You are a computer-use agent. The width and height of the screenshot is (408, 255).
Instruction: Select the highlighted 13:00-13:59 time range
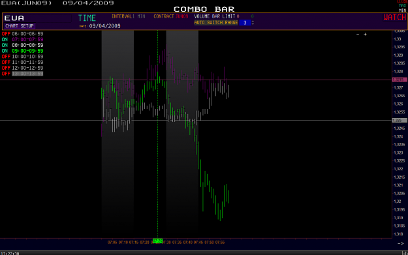tap(27, 74)
